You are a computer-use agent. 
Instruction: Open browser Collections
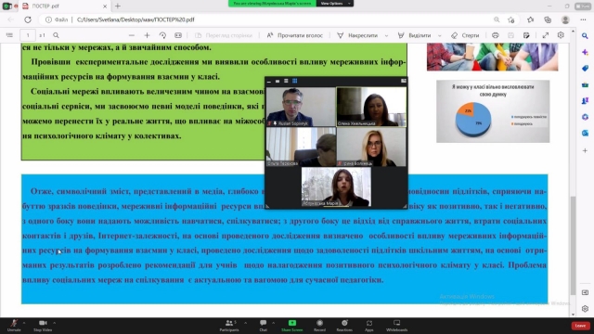548,19
